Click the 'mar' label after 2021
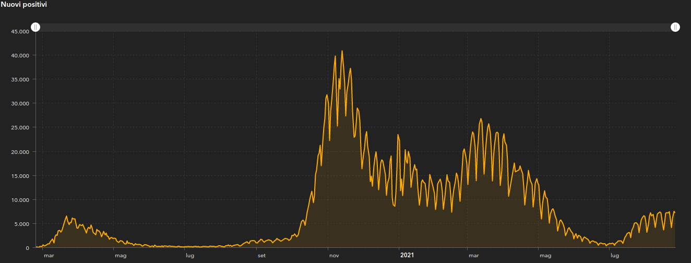Image resolution: width=691 pixels, height=263 pixels. (473, 256)
